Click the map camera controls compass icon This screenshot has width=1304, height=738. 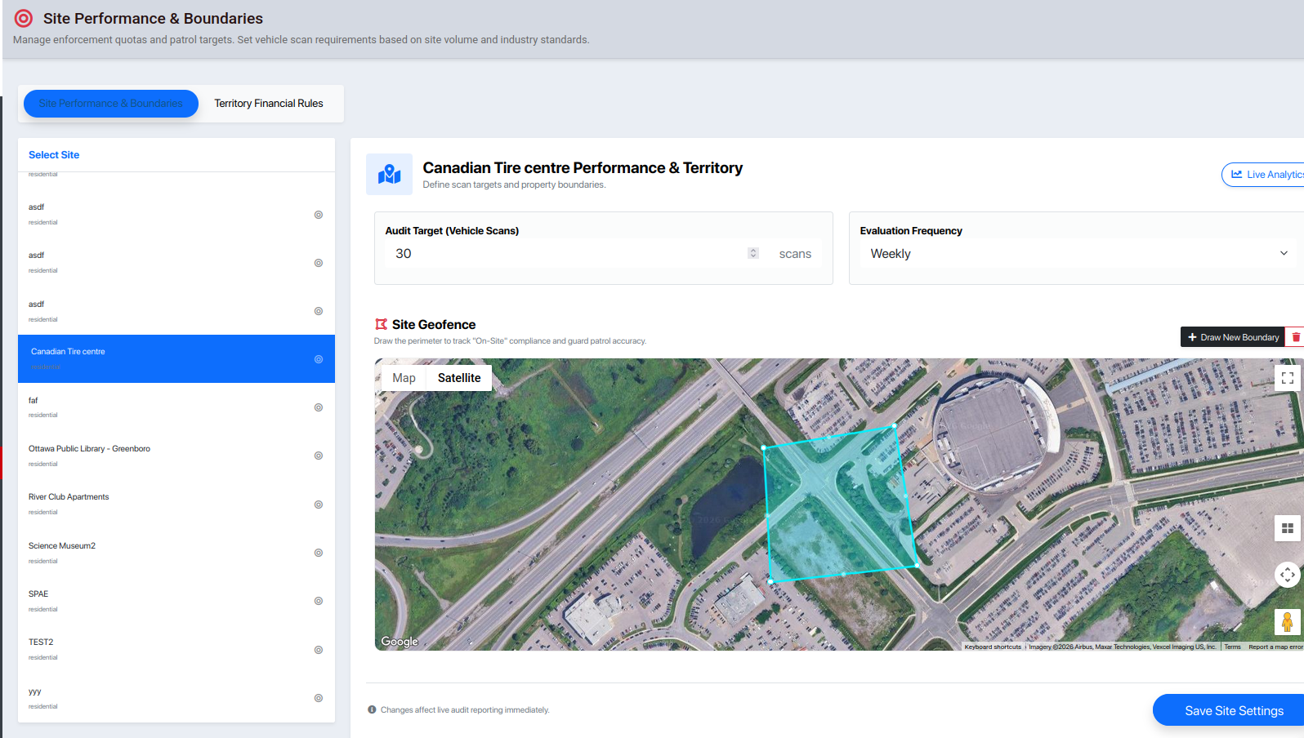tap(1287, 575)
